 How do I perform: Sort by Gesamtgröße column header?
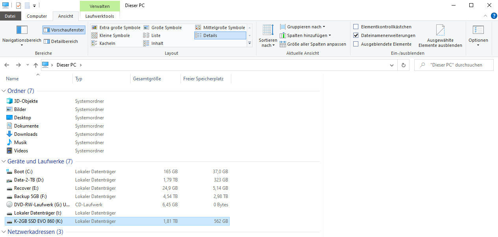(147, 79)
